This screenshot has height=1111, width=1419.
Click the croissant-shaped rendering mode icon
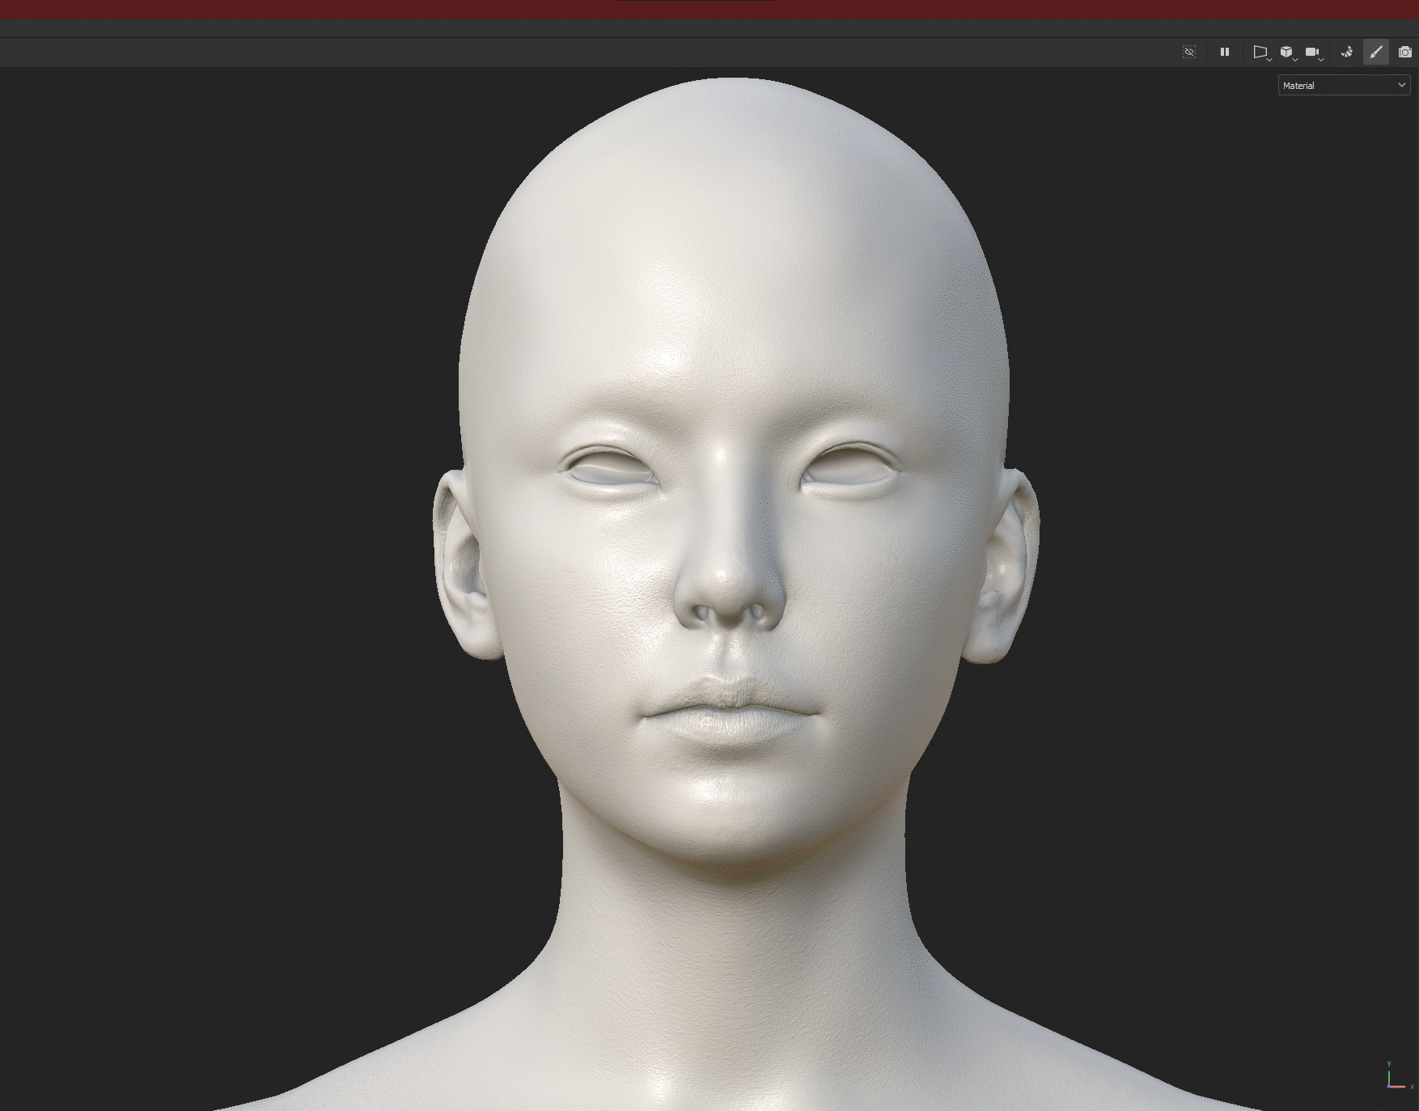(x=1347, y=53)
